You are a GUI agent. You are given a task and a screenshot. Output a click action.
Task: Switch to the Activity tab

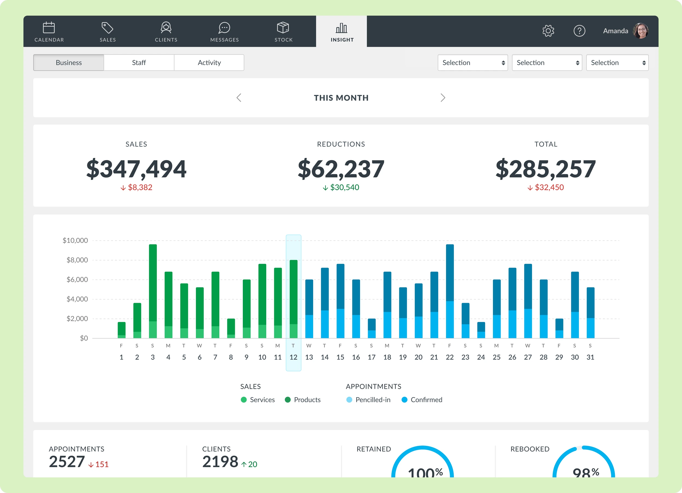point(209,62)
